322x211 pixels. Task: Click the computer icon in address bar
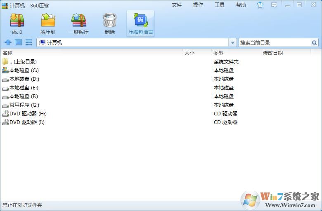tap(42, 42)
